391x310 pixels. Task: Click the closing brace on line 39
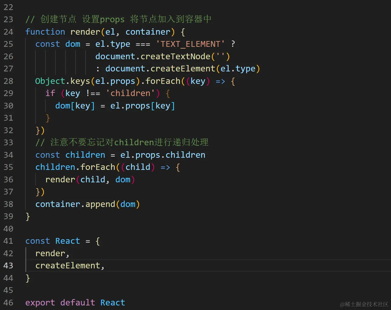pyautogui.click(x=28, y=216)
